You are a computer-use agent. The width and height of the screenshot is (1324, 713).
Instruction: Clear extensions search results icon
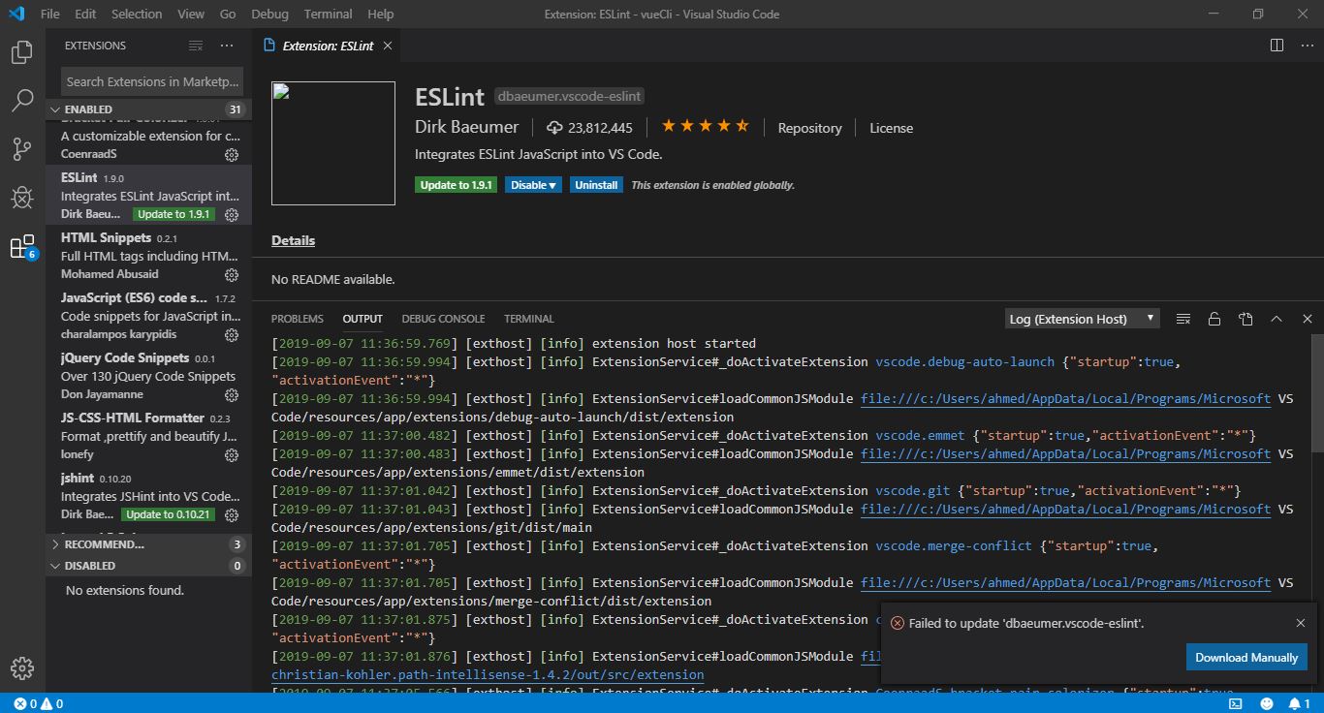coord(196,46)
